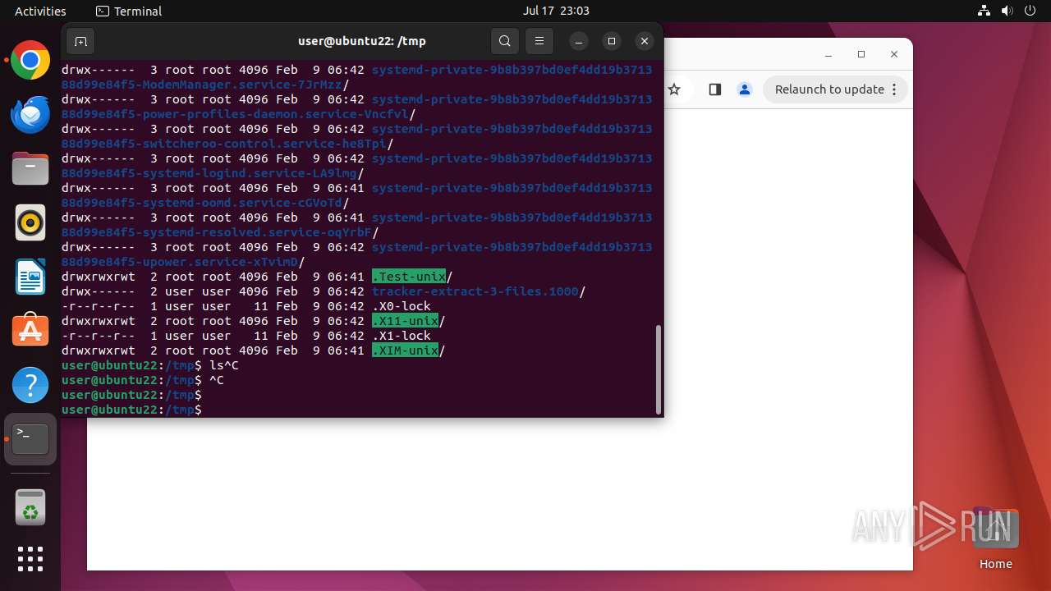Open Chrome profile avatar
This screenshot has height=591, width=1051.
tap(745, 89)
